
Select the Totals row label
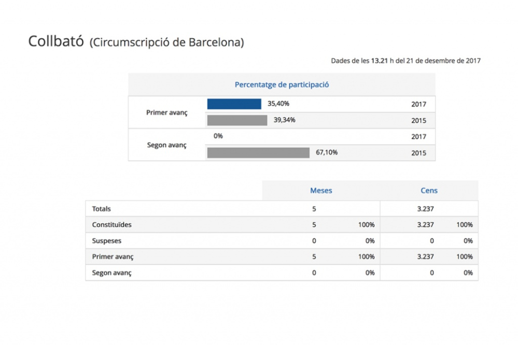pyautogui.click(x=102, y=209)
